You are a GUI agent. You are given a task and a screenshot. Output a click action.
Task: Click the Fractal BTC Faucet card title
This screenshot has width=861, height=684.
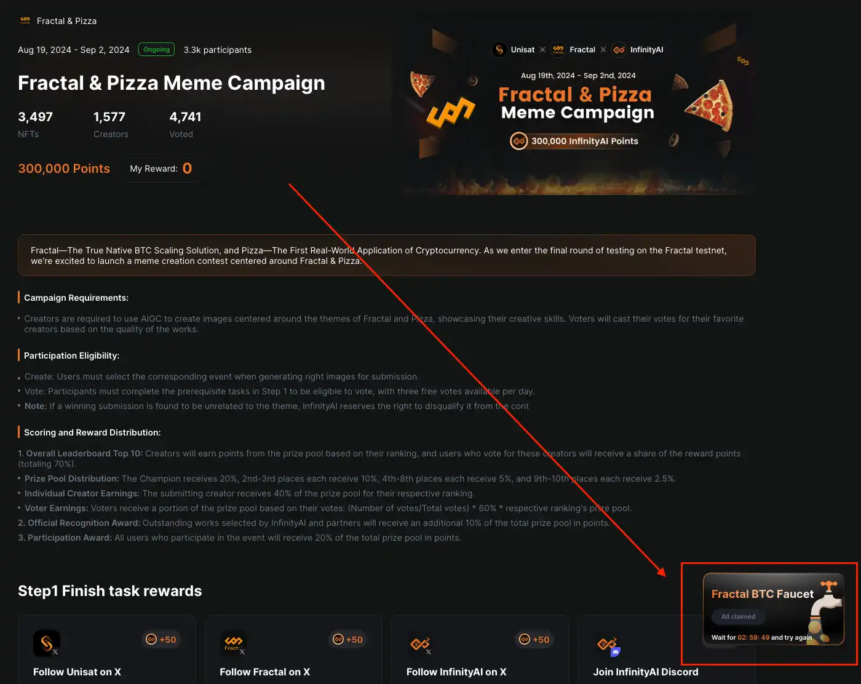762,594
